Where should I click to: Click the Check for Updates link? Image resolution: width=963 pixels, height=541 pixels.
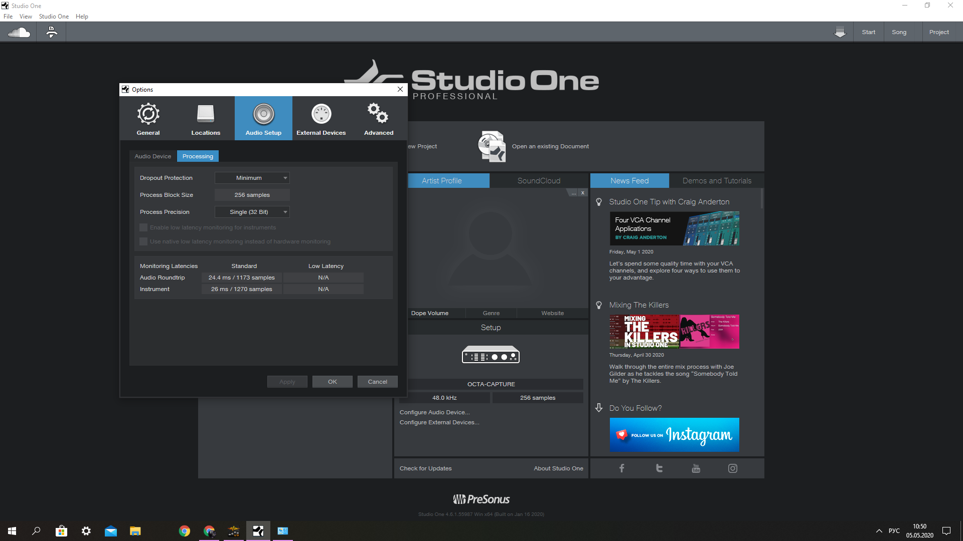(425, 468)
